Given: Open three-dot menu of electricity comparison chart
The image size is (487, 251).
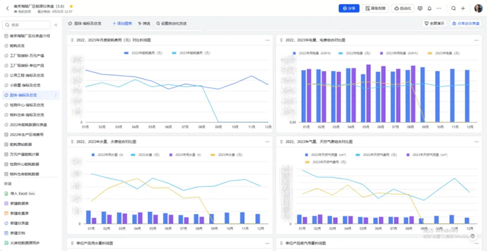Looking at the screenshot, I should click(477, 40).
